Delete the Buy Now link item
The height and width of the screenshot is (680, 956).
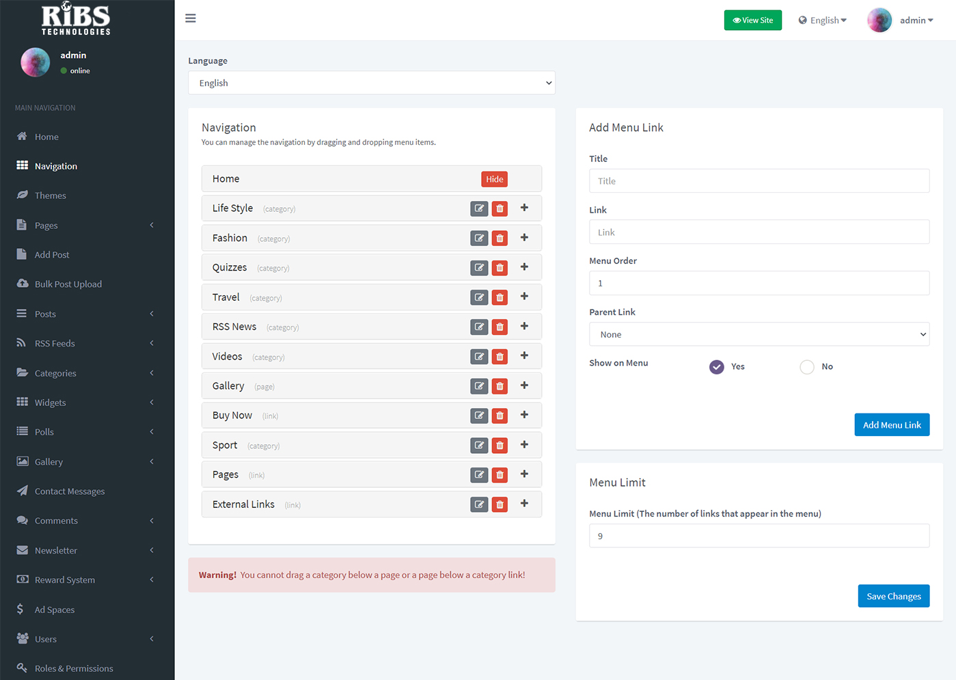(500, 416)
